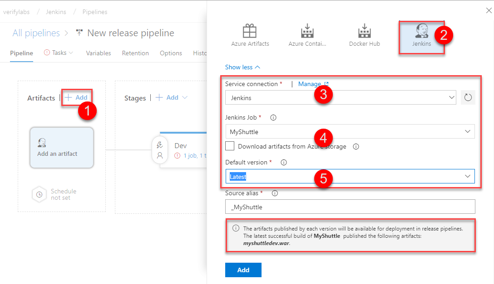
Task: Open the verifylabs breadcrumb link
Action: tap(16, 12)
